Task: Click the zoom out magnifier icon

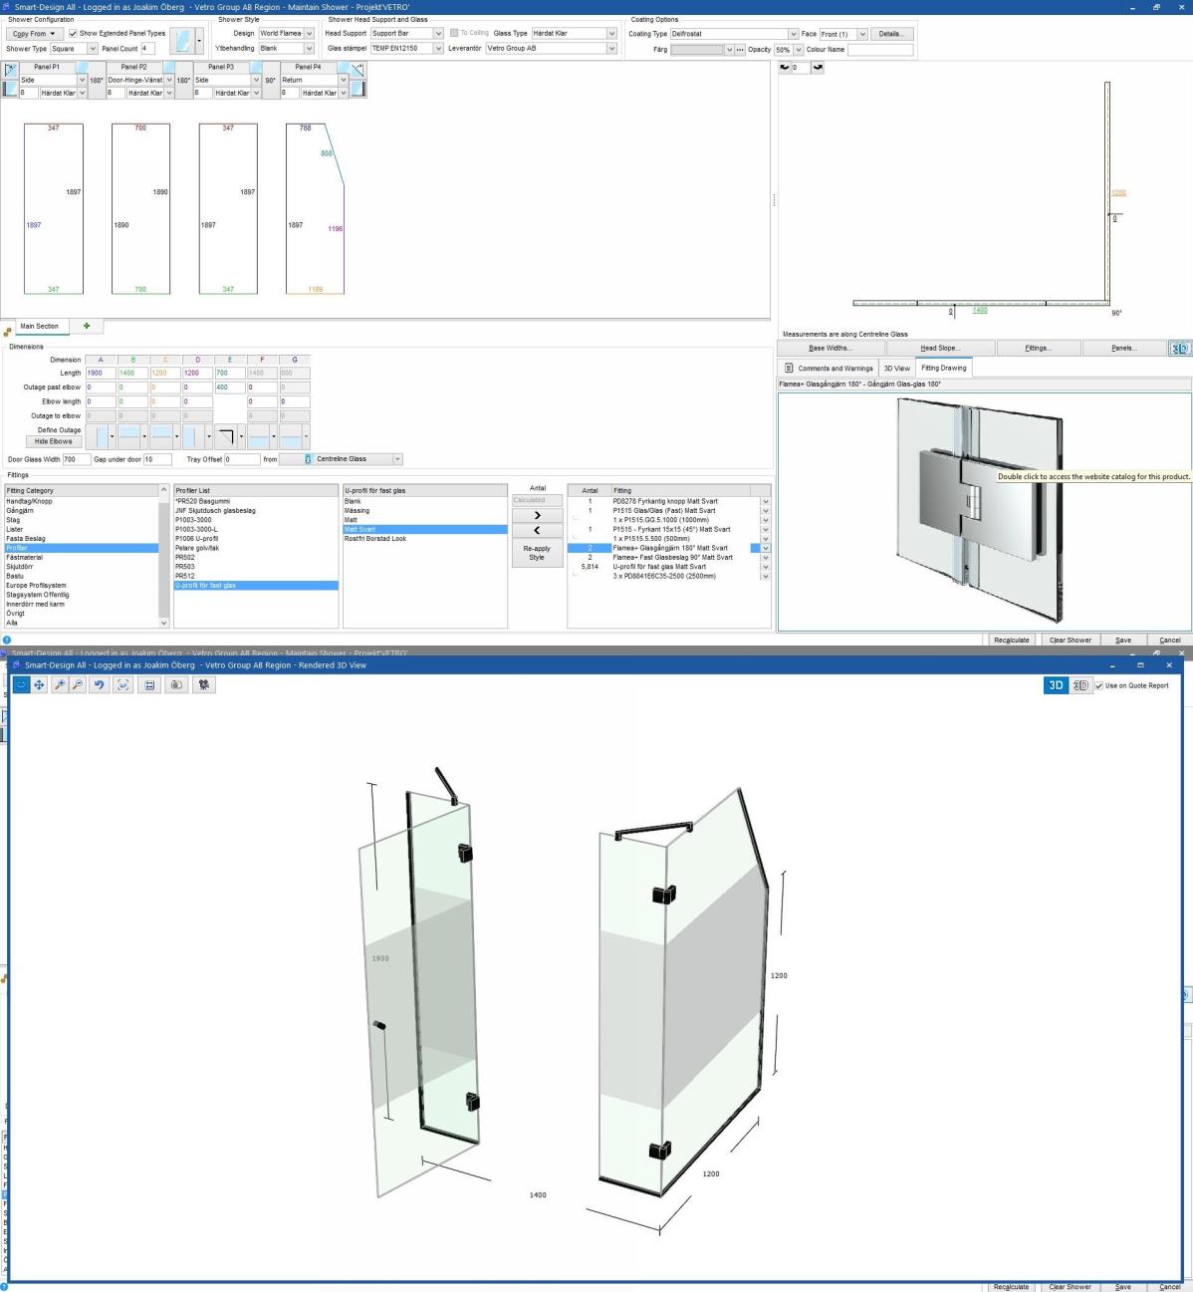Action: (78, 685)
